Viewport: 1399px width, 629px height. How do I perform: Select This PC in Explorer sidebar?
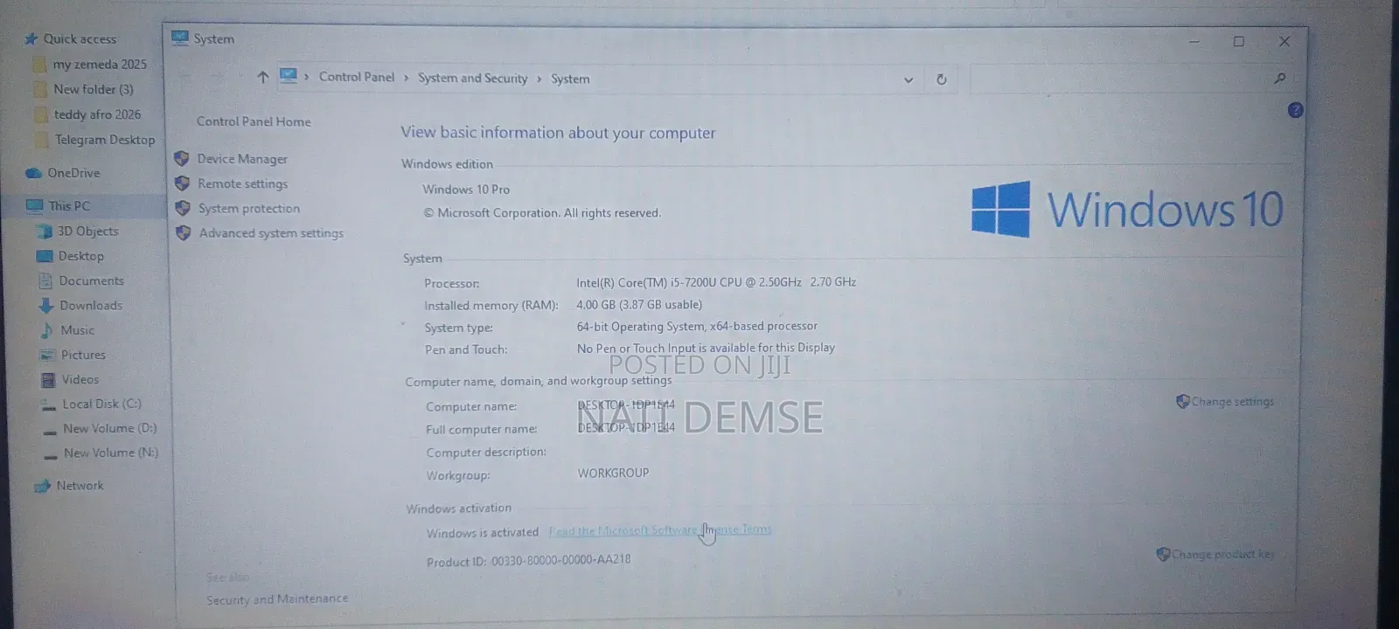[69, 206]
